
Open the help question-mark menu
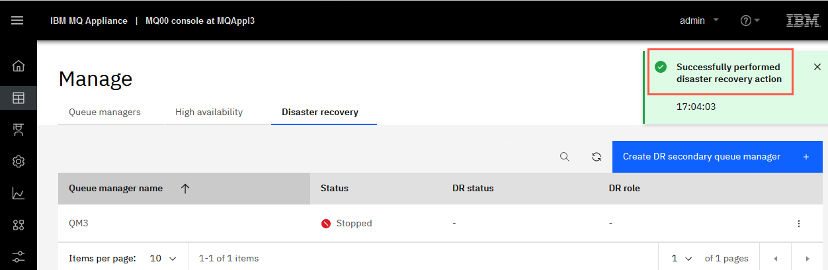[x=750, y=21]
